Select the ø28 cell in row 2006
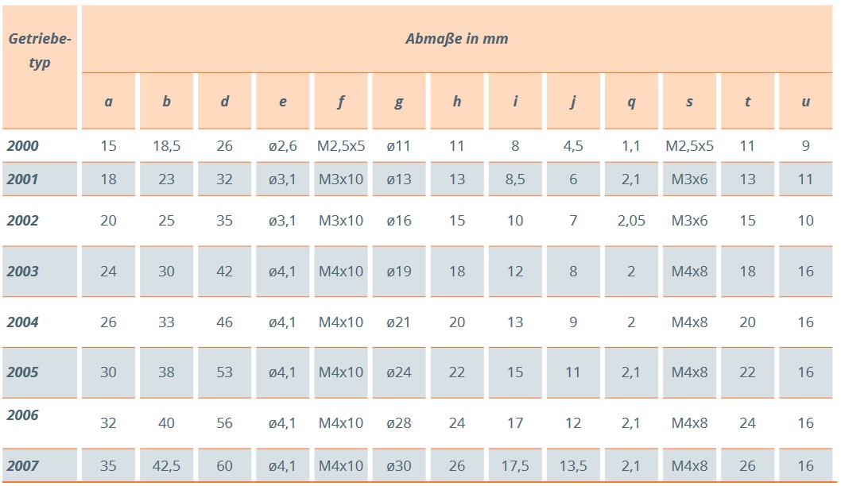Image resolution: width=841 pixels, height=486 pixels. pyautogui.click(x=398, y=423)
